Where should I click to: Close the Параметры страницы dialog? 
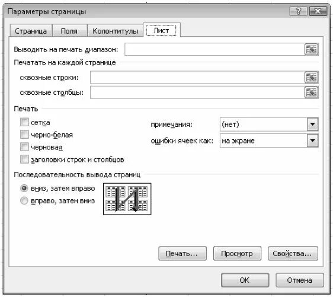pos(318,11)
